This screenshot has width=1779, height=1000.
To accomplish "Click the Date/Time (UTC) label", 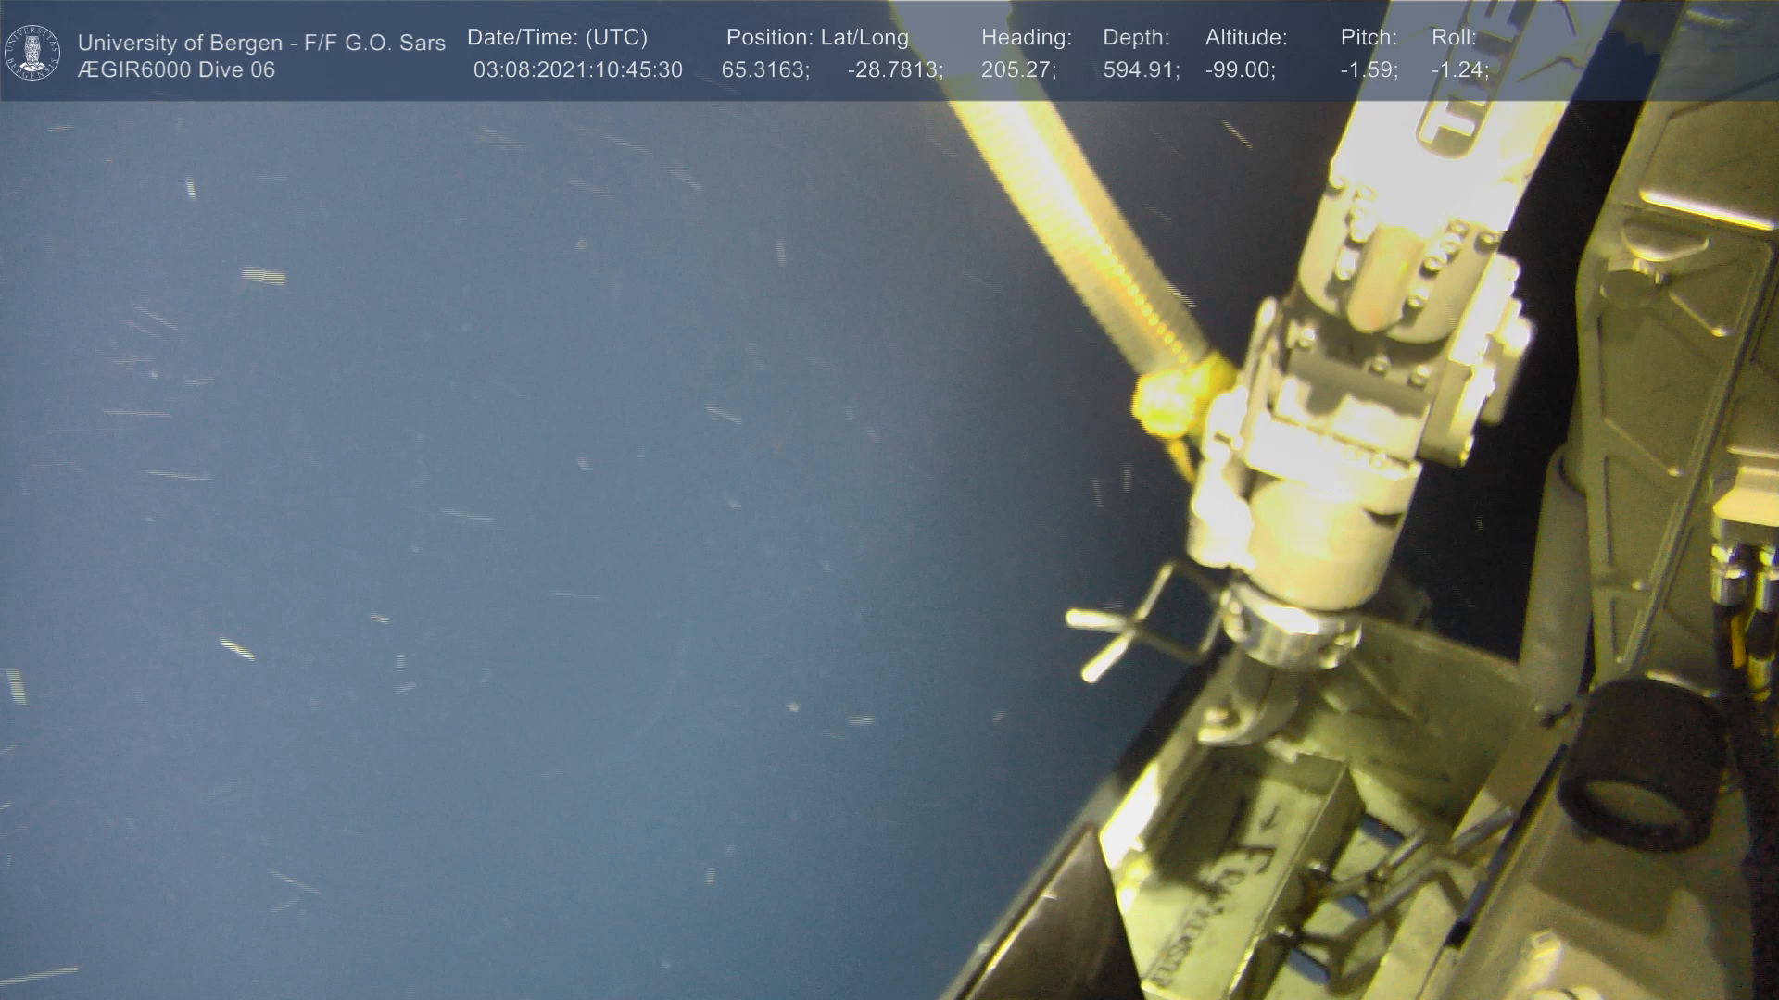I will point(557,38).
